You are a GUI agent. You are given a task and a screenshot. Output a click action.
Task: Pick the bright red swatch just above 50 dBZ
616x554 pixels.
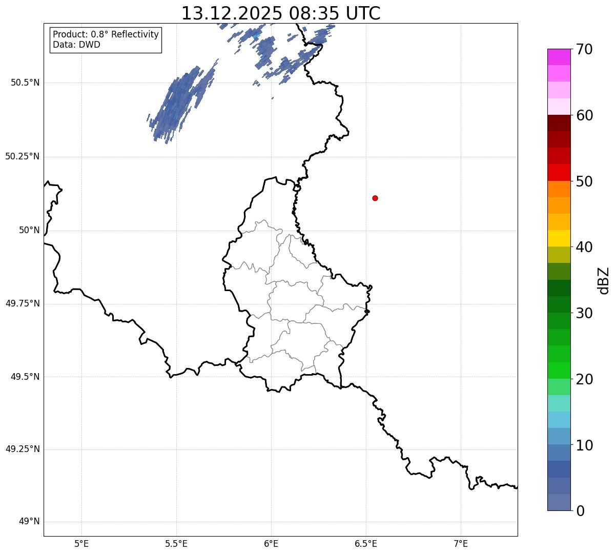pos(559,173)
